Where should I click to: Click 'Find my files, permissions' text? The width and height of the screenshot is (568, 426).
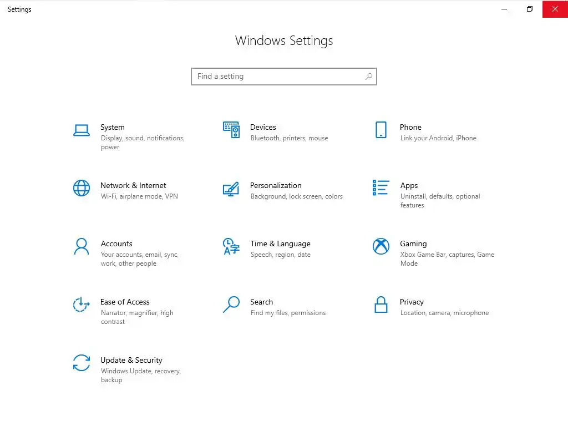pyautogui.click(x=288, y=313)
